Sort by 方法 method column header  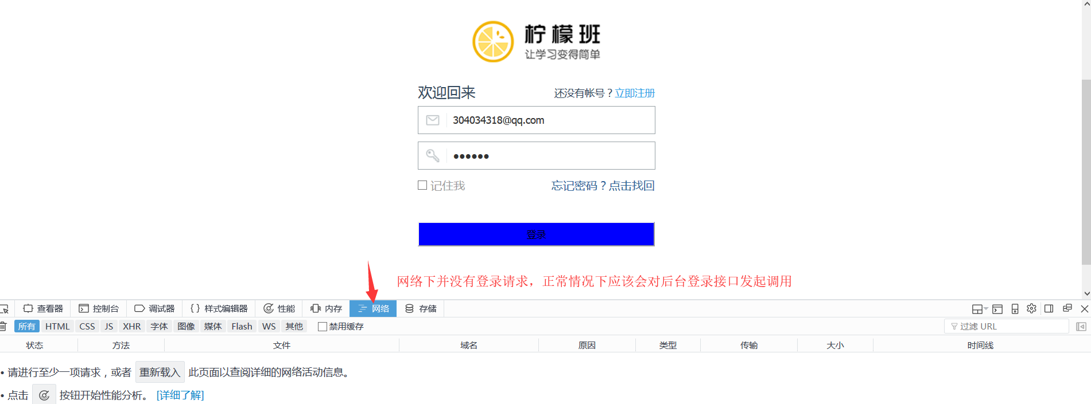coord(121,345)
